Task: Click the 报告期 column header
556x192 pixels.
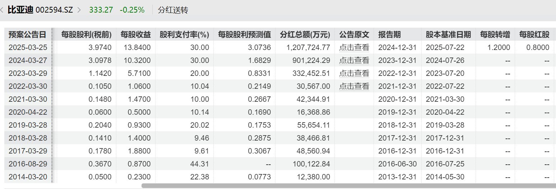Action: 389,35
